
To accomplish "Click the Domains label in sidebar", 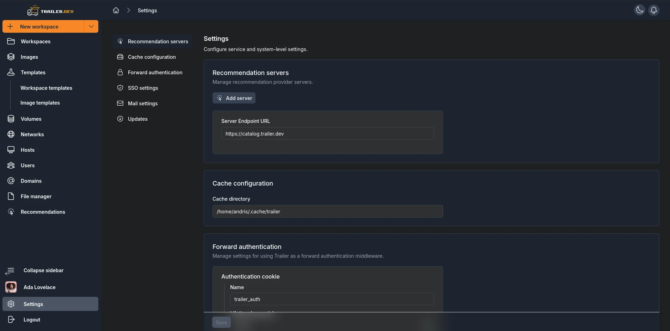I will (31, 181).
